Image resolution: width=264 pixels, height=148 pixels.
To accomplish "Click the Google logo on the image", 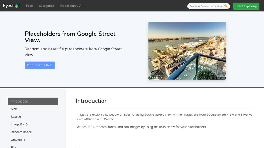I will pyautogui.click(x=155, y=77).
